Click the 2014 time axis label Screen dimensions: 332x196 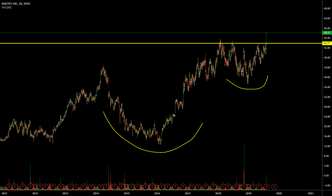tap(96, 193)
